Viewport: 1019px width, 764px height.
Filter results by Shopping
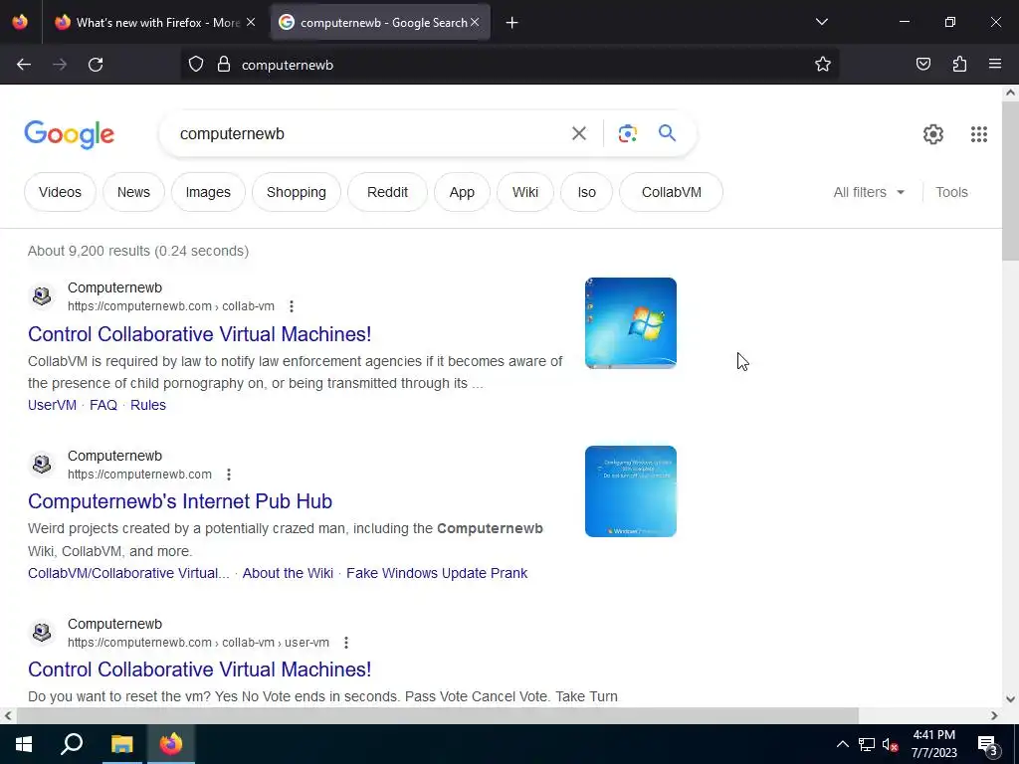[297, 192]
